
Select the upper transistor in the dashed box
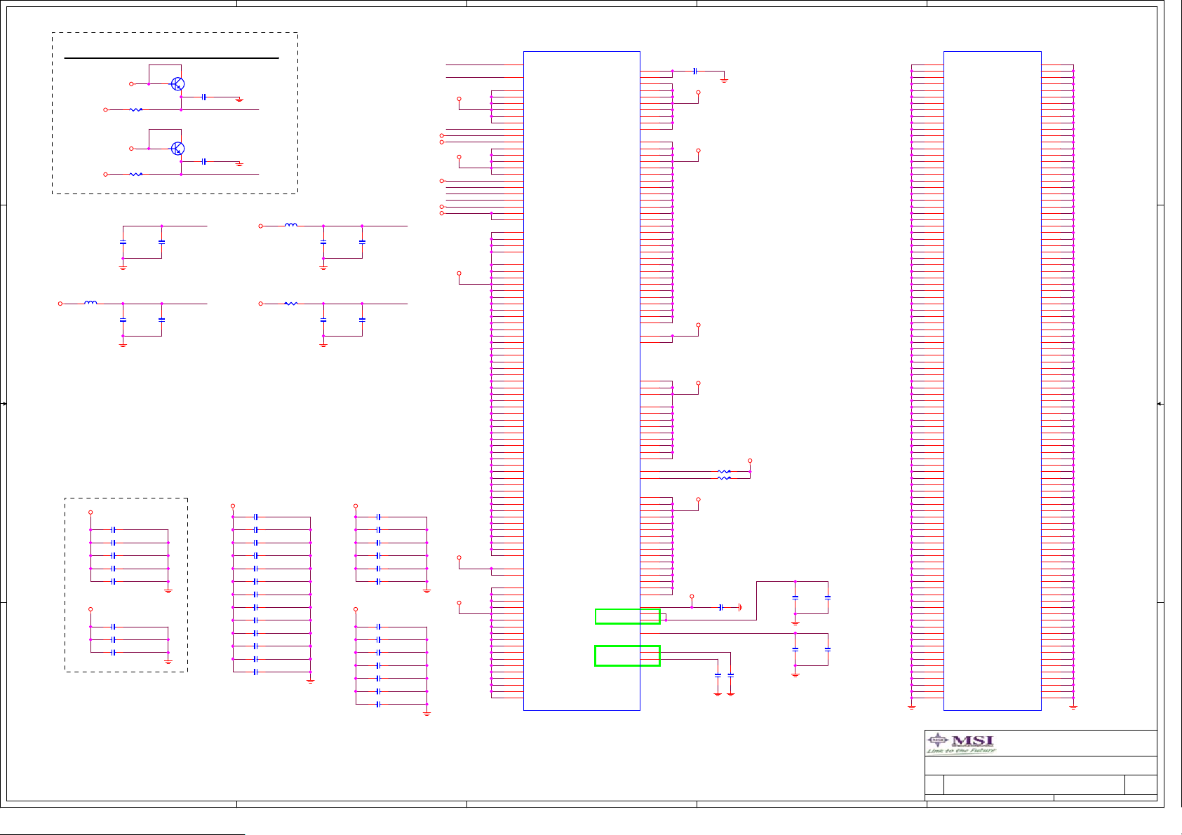(177, 84)
